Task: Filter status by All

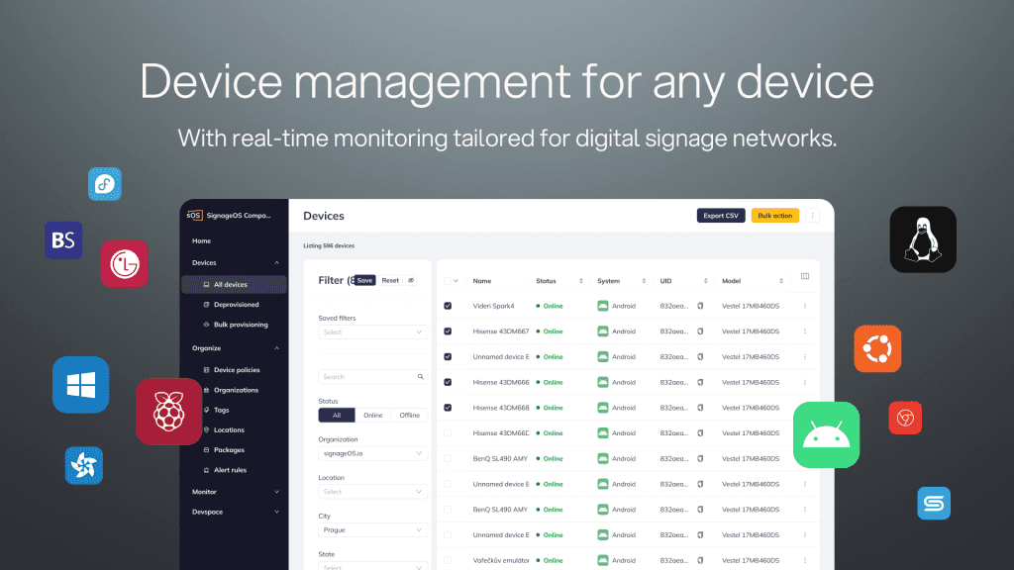Action: click(337, 416)
